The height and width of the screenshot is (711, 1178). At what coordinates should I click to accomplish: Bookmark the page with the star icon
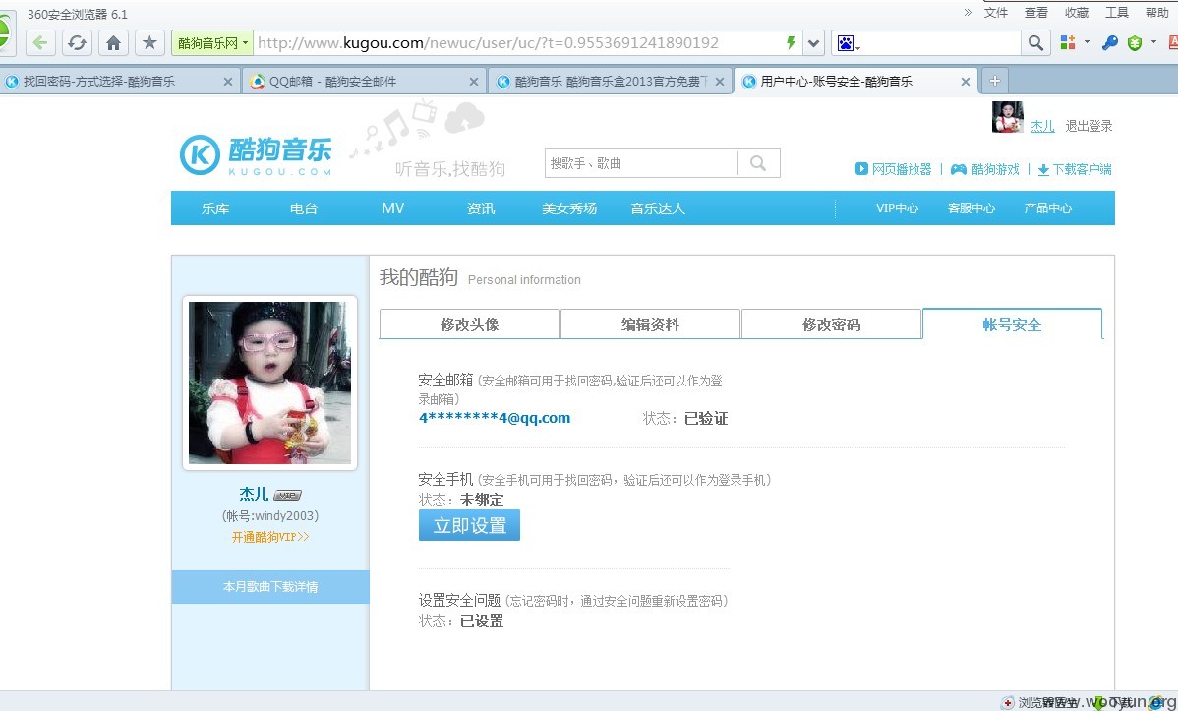click(x=149, y=43)
